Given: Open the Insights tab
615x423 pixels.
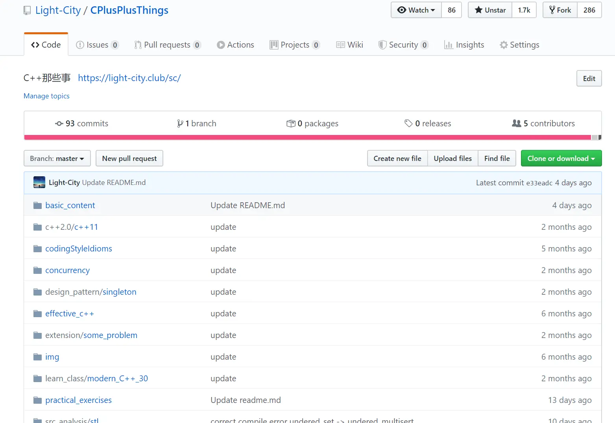Looking at the screenshot, I should tap(464, 45).
